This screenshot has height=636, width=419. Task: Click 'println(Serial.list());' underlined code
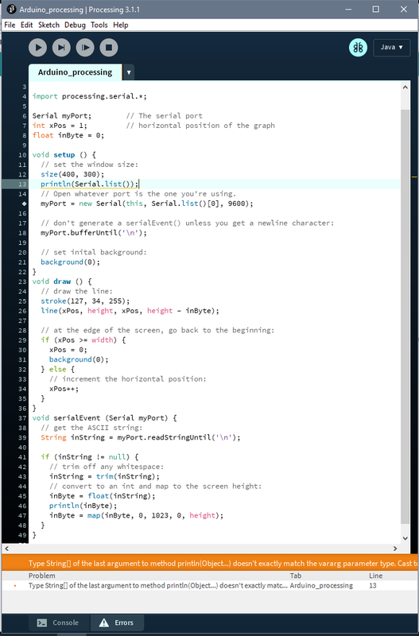89,184
